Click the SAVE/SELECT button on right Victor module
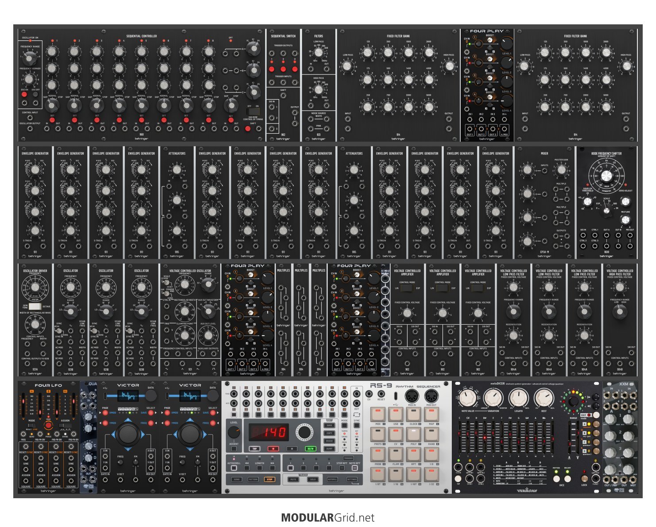 213,413
